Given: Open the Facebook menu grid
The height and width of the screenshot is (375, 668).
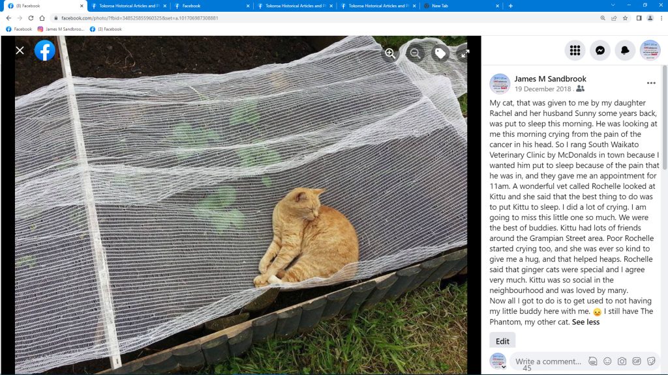Looking at the screenshot, I should click(575, 50).
